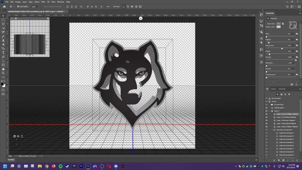Click the on-canvas 3D pan camera widget
The height and width of the screenshot is (170, 302).
[x=18, y=136]
